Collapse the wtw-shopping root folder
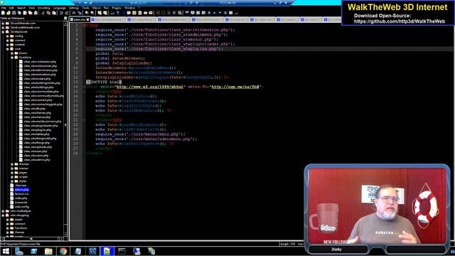 [3, 215]
